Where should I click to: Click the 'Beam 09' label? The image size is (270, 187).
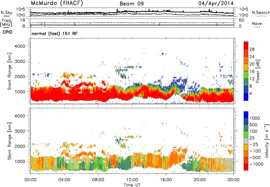coord(132,4)
